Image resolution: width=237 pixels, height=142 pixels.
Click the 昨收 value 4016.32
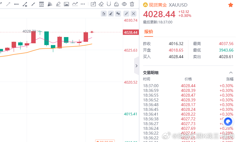[176, 44]
